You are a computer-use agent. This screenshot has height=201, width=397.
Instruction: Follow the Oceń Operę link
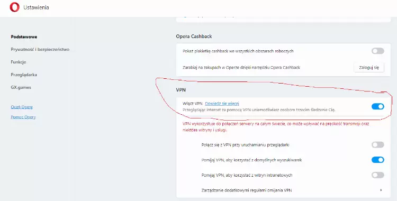[x=22, y=107]
